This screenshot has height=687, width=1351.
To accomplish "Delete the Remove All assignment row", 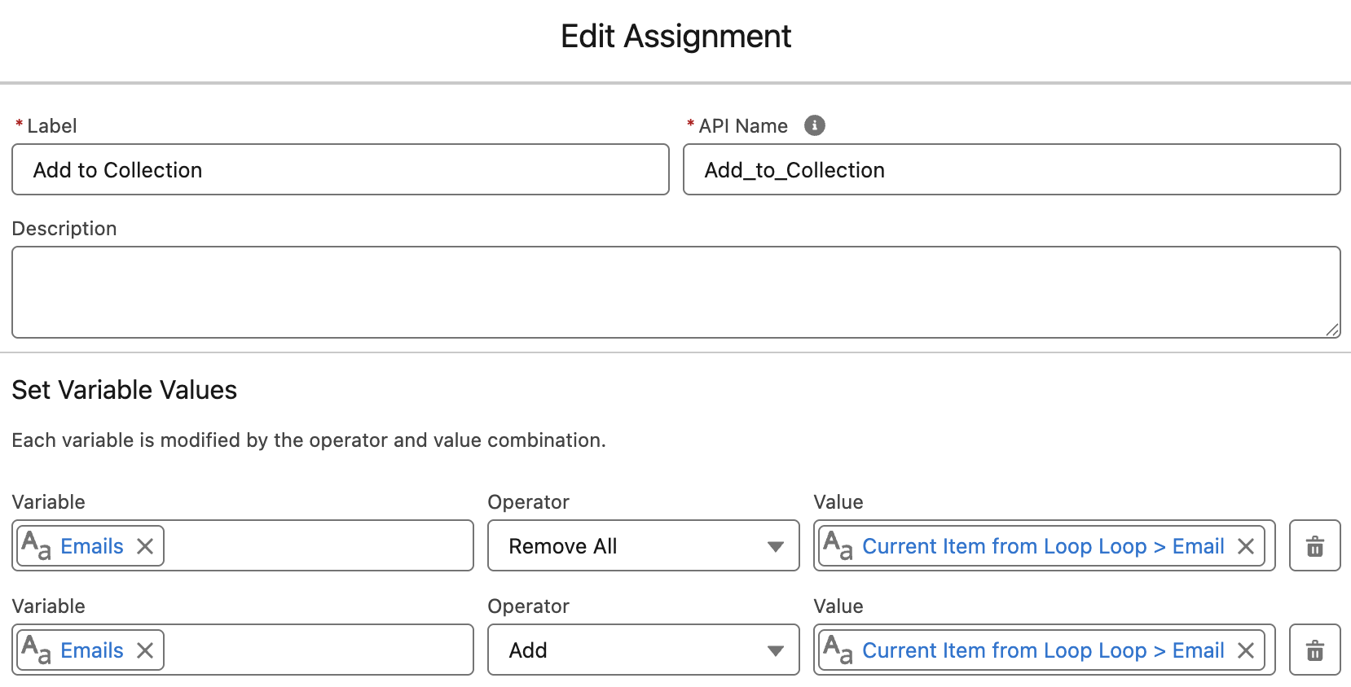I will click(1314, 546).
